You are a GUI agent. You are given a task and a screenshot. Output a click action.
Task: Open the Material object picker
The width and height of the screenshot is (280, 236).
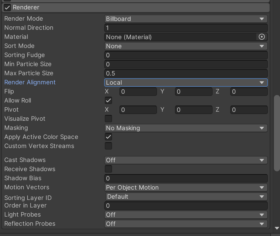point(262,37)
